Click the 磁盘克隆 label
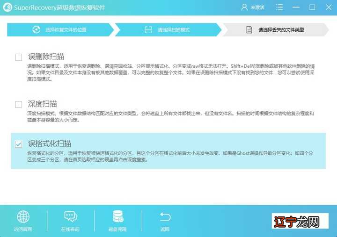337x237 pixels. 117,230
